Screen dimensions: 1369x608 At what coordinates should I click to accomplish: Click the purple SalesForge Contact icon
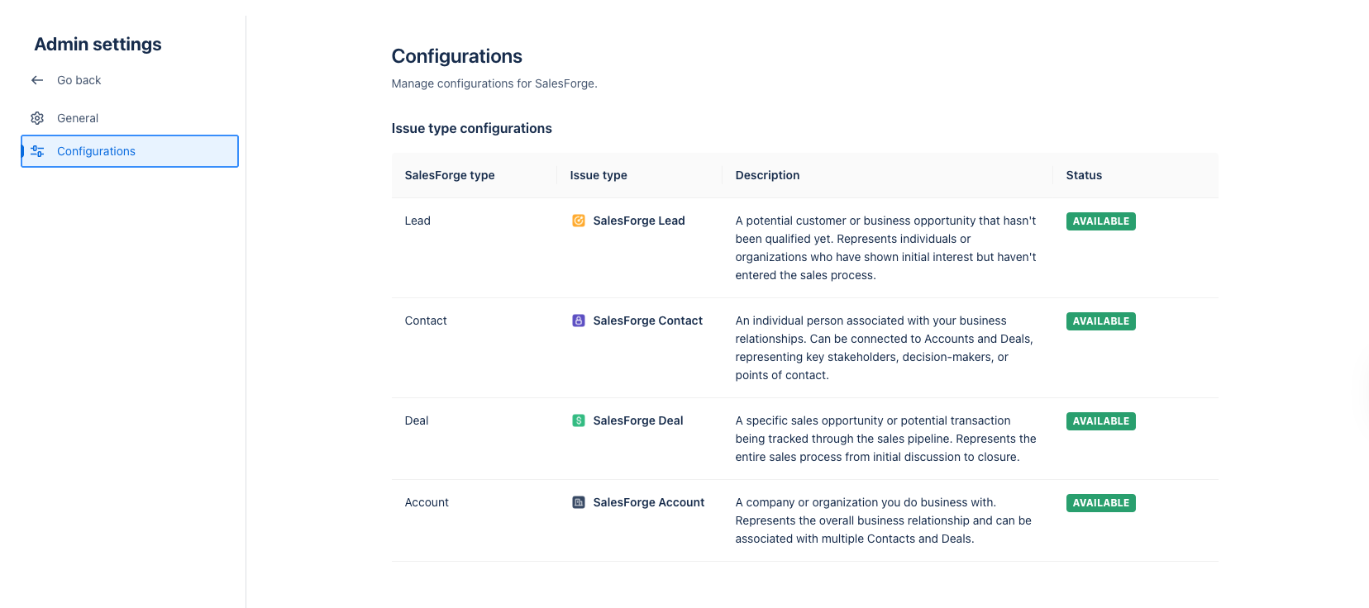tap(579, 321)
